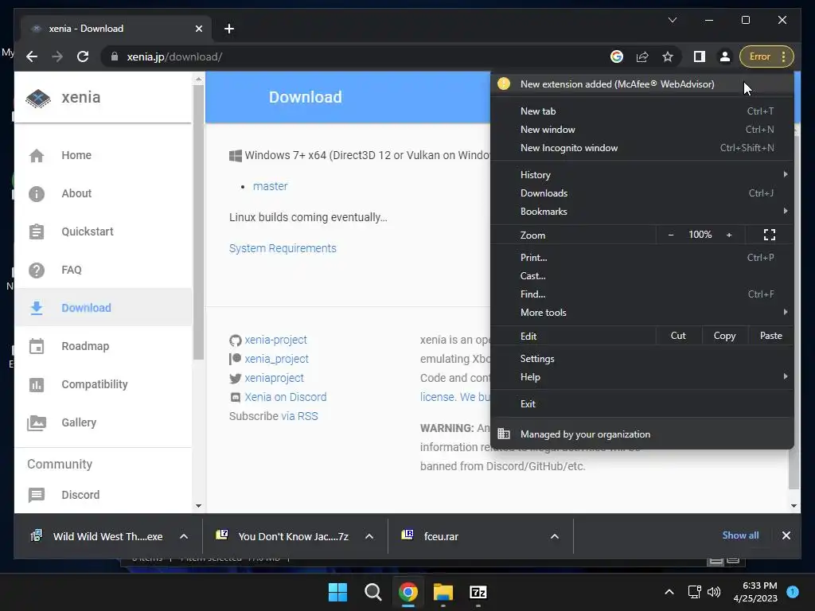
Task: Click the Roadmap calendar icon
Action: tap(37, 346)
